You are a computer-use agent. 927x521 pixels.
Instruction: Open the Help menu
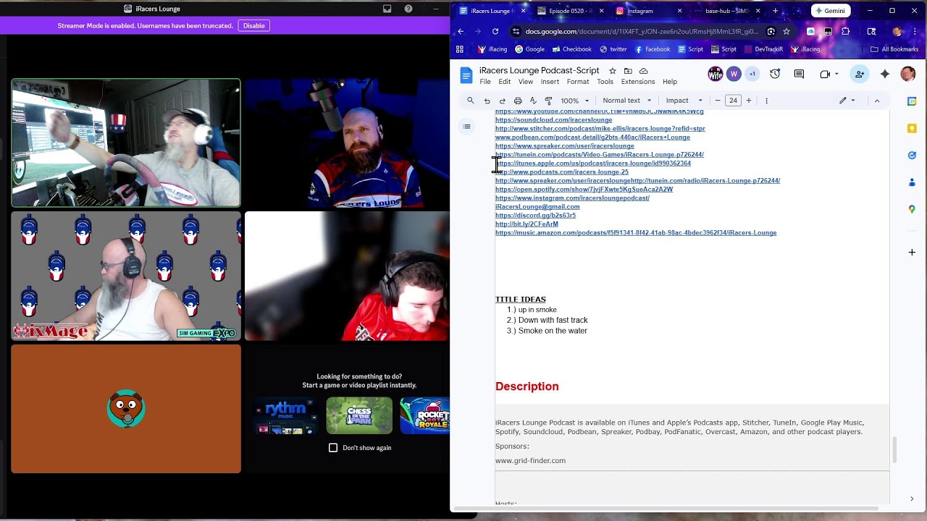(670, 82)
